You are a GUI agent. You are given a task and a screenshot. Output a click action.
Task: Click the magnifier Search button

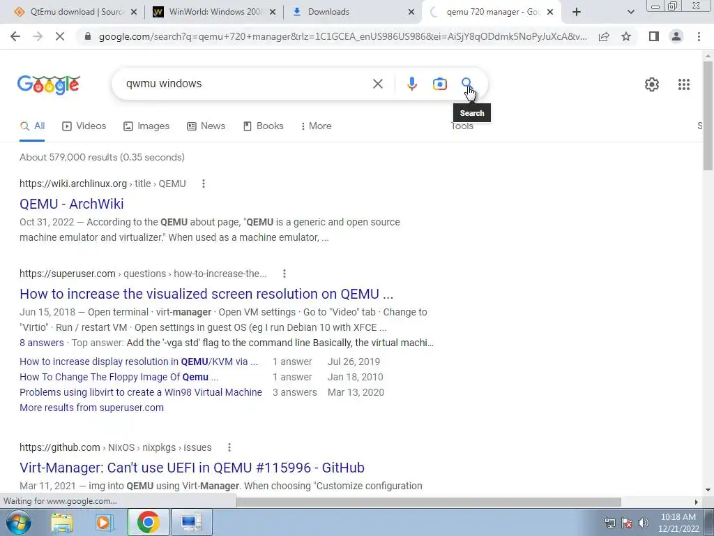click(x=466, y=83)
